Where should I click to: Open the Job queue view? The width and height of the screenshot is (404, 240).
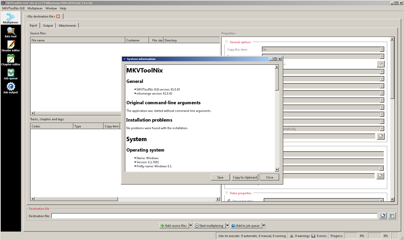tap(10, 74)
